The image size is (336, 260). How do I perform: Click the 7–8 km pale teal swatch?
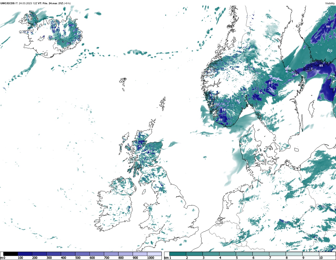click(x=277, y=254)
